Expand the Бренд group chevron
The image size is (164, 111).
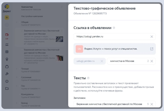click(x=17, y=103)
